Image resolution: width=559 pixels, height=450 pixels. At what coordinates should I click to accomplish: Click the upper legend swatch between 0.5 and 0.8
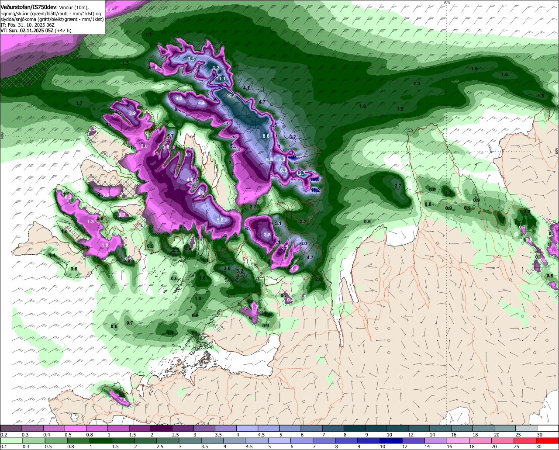click(75, 429)
